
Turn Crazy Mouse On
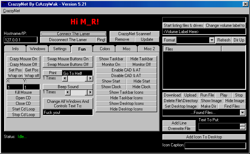click(23, 59)
